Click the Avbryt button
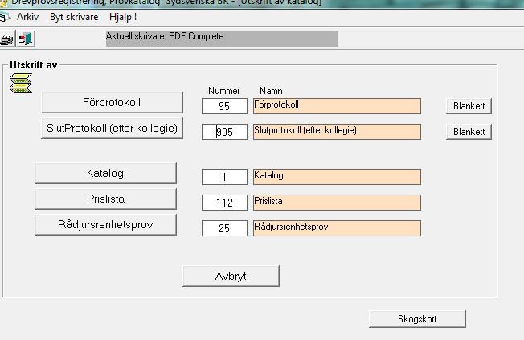524x340 pixels. pos(231,277)
